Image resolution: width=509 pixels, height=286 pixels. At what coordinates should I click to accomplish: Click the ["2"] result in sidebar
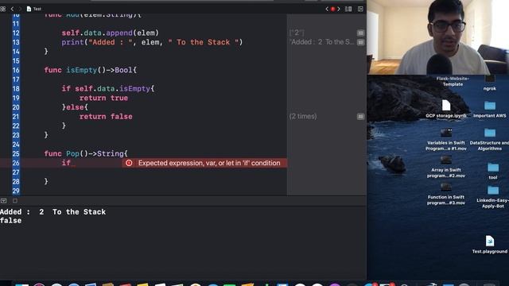pos(297,33)
